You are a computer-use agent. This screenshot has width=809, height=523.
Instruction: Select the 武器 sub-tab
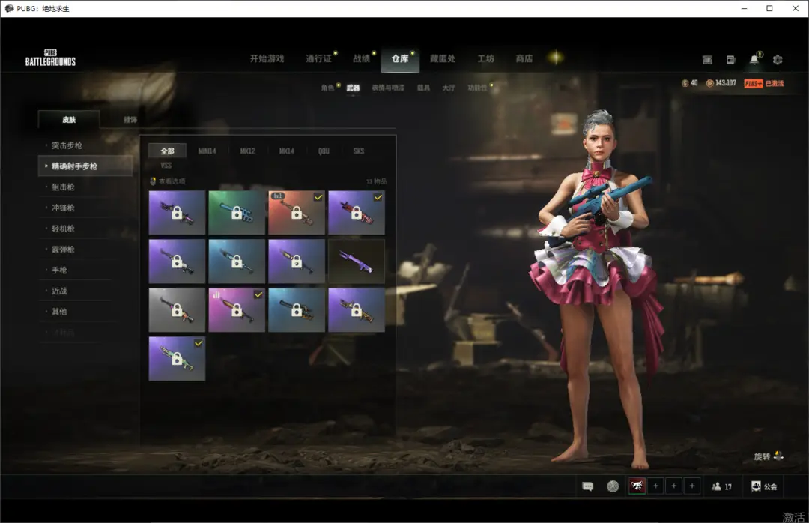coord(353,88)
